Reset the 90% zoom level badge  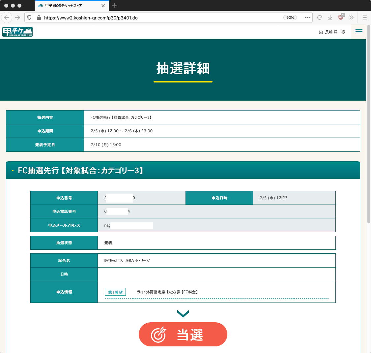click(x=290, y=17)
